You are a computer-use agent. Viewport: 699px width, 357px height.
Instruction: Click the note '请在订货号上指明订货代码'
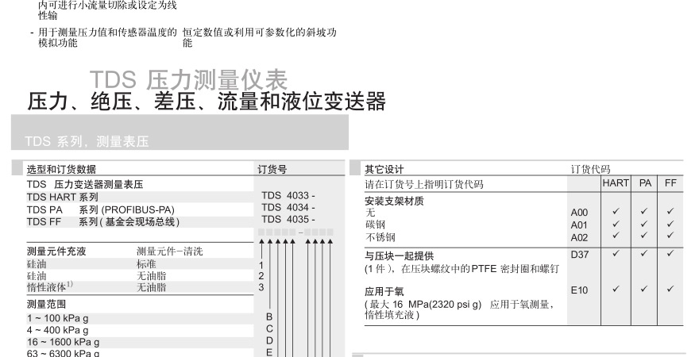click(x=424, y=184)
